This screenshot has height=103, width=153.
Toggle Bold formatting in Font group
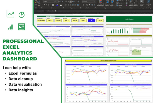click(45, 5)
